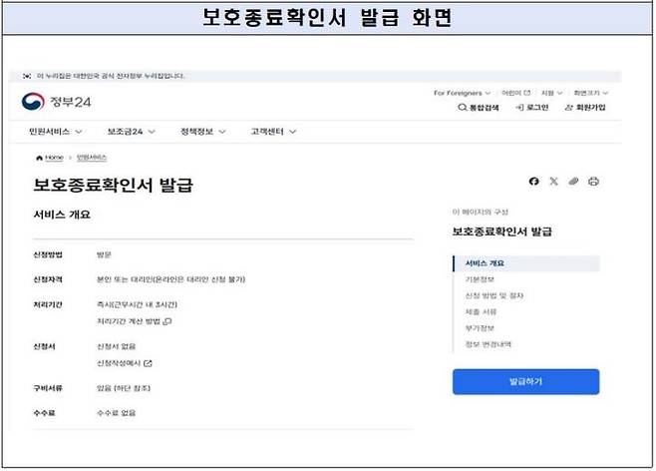This screenshot has width=656, height=471.
Task: Print page with printer icon
Action: pyautogui.click(x=593, y=182)
